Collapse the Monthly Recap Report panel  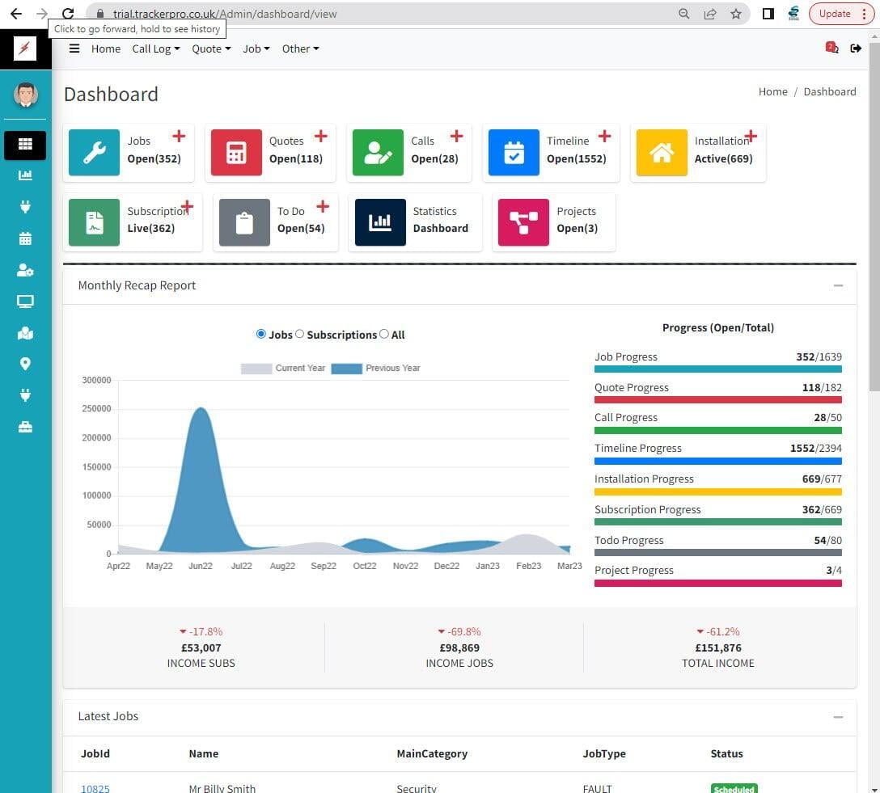[838, 285]
